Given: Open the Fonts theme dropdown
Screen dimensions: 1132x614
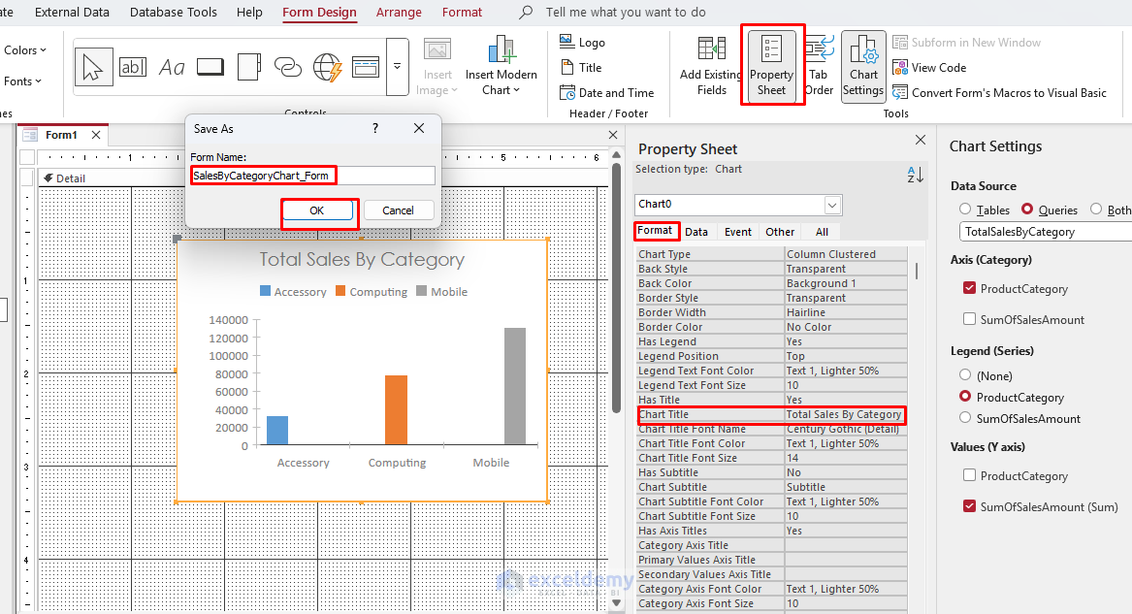Looking at the screenshot, I should pos(22,81).
